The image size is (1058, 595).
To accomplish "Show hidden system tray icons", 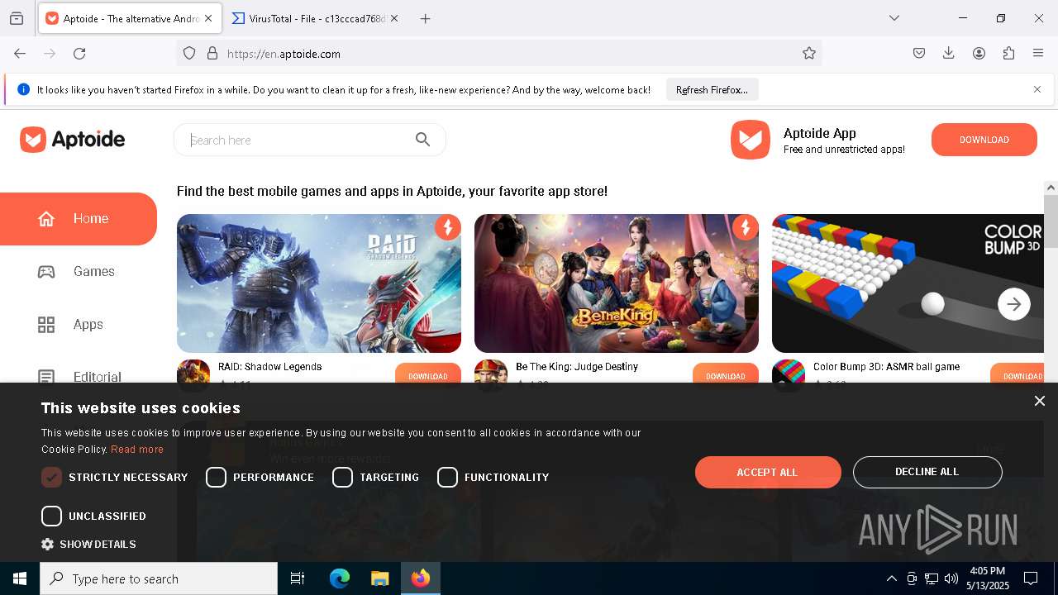I will pos(891,578).
